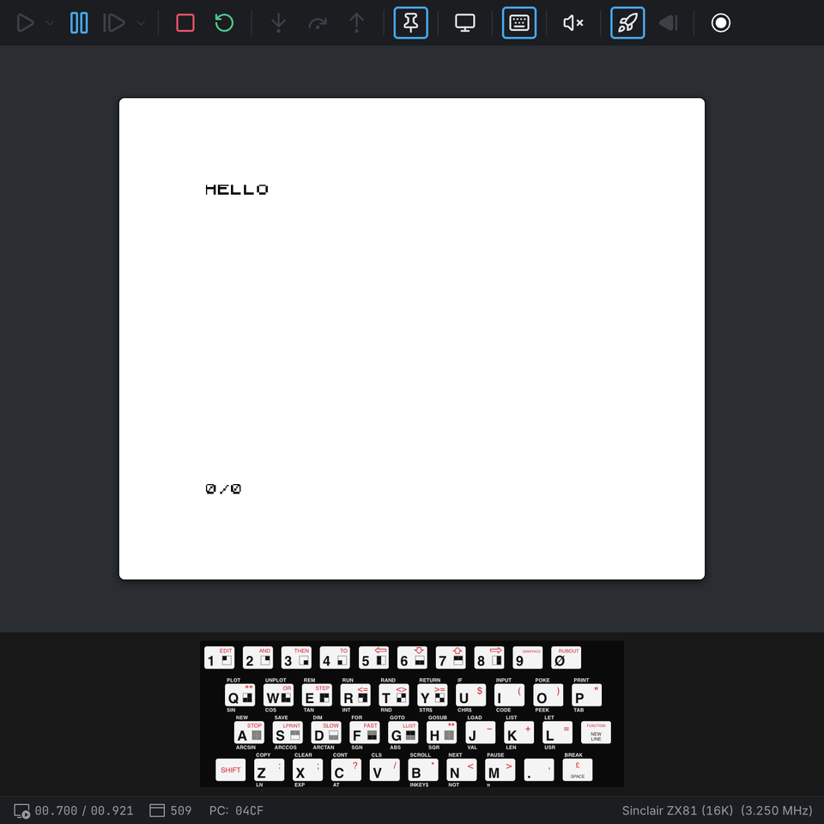Click the 6 down-arrow key
Screen dimensions: 824x824
[412, 658]
